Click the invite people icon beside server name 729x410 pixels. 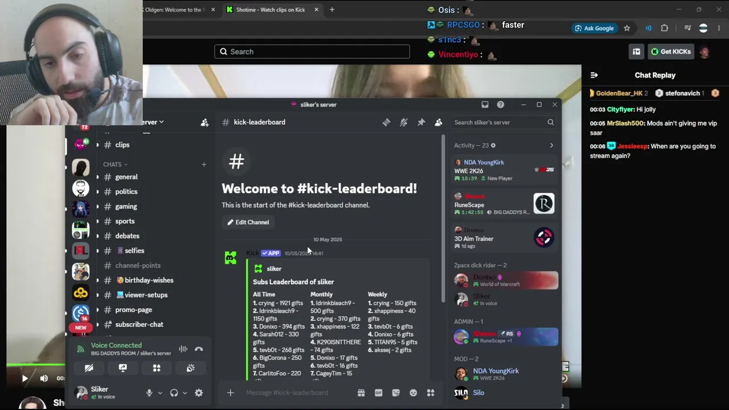click(x=204, y=122)
